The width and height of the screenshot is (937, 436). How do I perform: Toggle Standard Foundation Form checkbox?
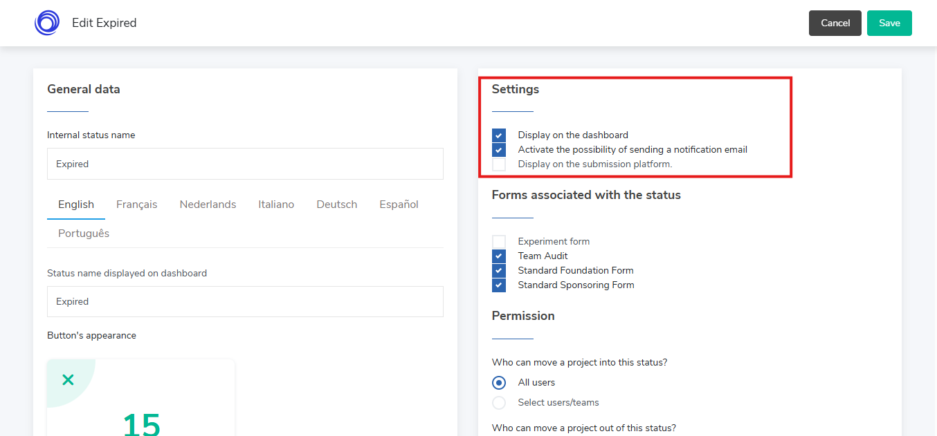click(499, 271)
